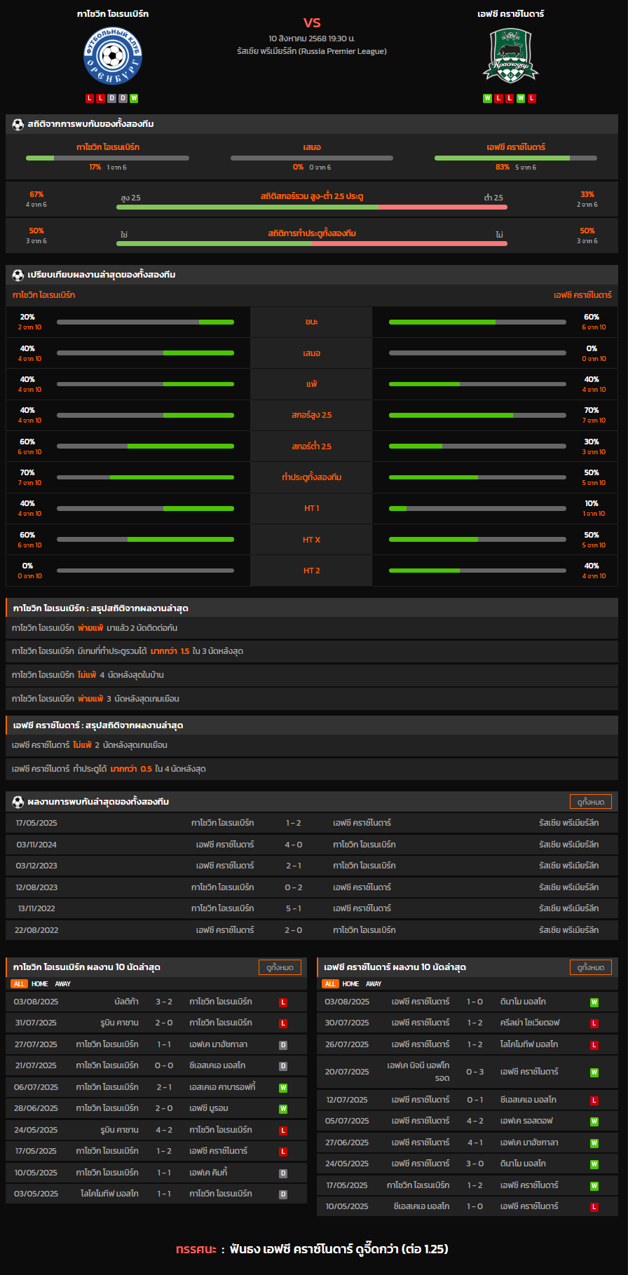The image size is (628, 1275).
Task: Click the L result badge for 26/07/2025 Krasnodar match
Action: [x=594, y=1045]
